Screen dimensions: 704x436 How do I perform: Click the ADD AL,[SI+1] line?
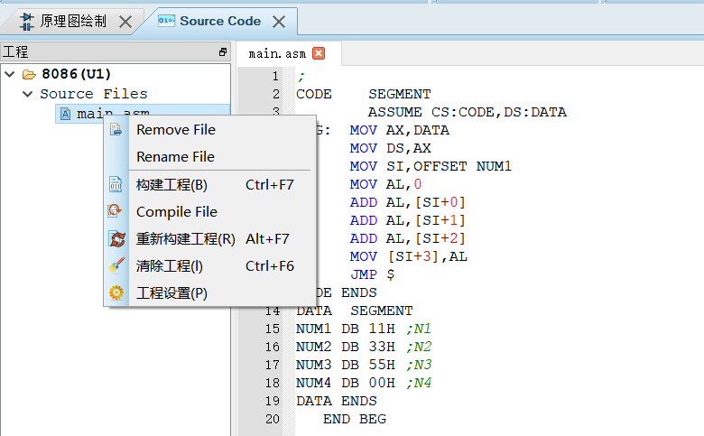(407, 220)
